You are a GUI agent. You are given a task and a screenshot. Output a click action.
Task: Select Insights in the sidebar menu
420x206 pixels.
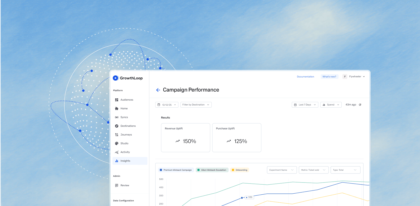click(125, 161)
